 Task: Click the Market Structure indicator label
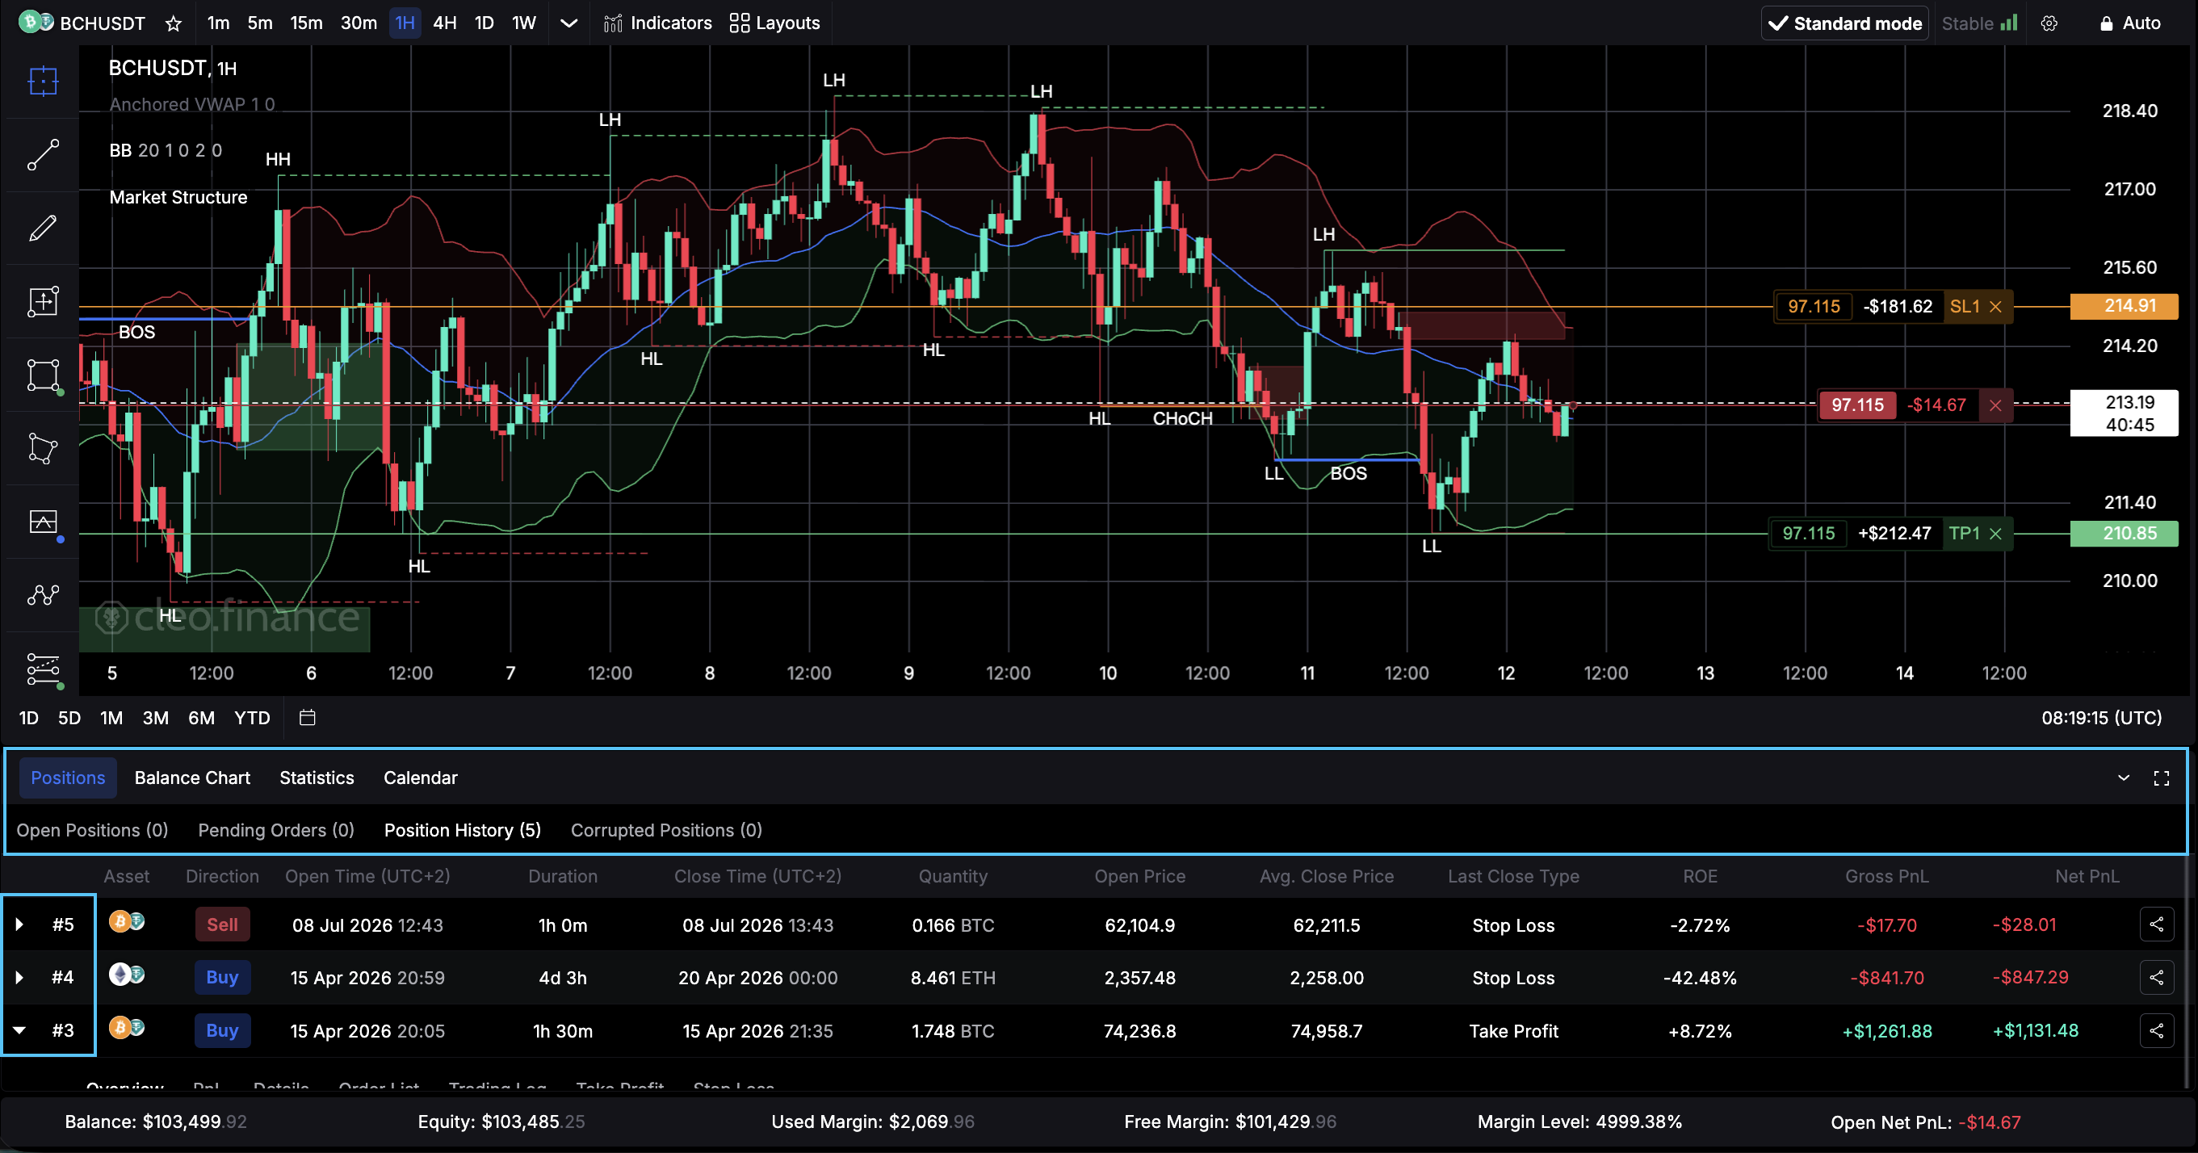[178, 197]
